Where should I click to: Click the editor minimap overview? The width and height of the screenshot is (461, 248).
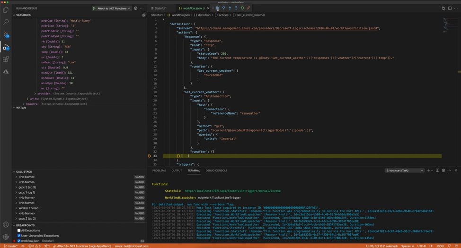pyautogui.click(x=449, y=25)
